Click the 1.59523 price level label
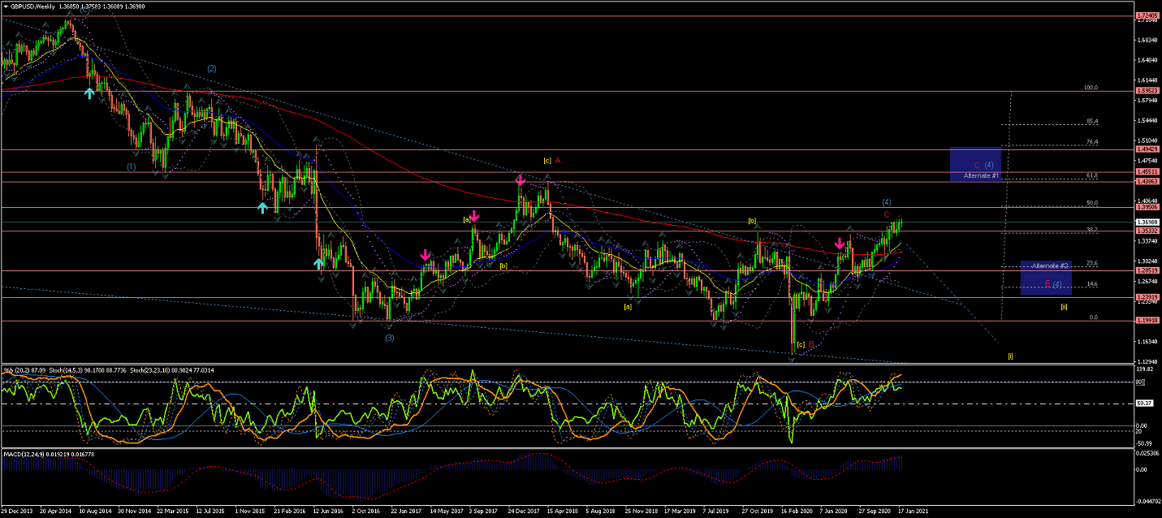The width and height of the screenshot is (1162, 518). tap(1147, 91)
